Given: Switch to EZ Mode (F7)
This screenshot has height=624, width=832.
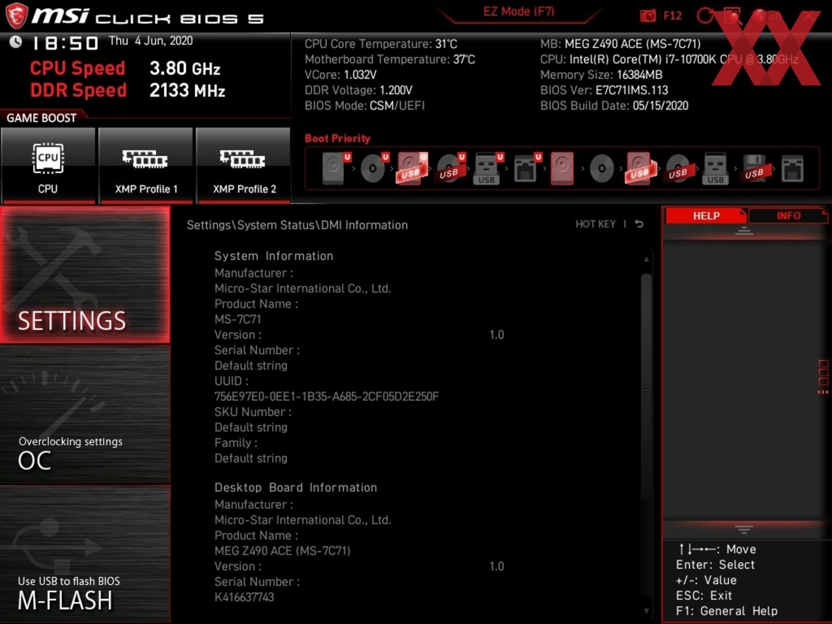Looking at the screenshot, I should pyautogui.click(x=519, y=12).
